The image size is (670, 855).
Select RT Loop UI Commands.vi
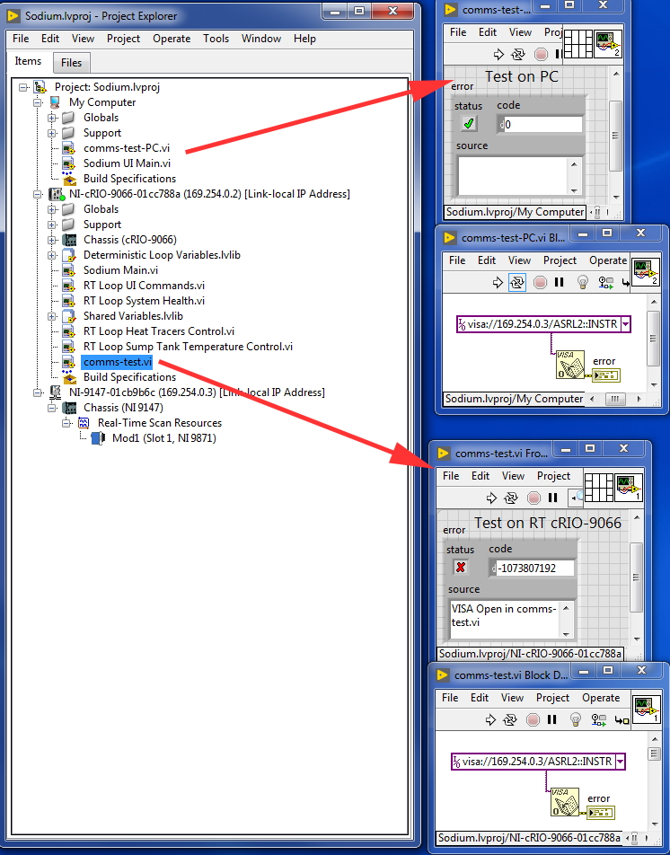pos(144,286)
